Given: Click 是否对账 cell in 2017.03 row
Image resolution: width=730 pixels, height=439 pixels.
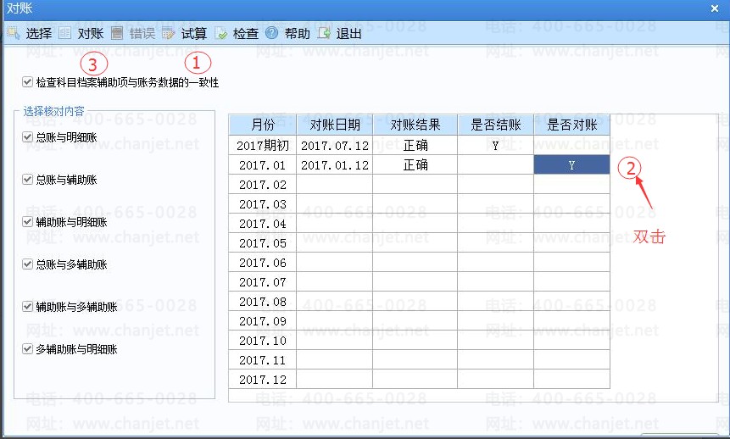Looking at the screenshot, I should pos(572,204).
